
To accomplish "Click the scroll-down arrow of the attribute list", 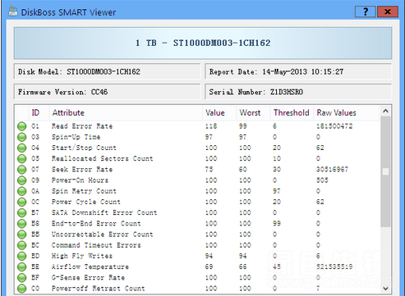I will click(x=385, y=288).
